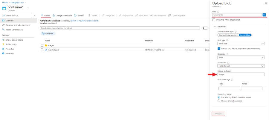269x120 pixels.
Task: Click Switch to Azure AD User Account link
Action: [84, 21]
